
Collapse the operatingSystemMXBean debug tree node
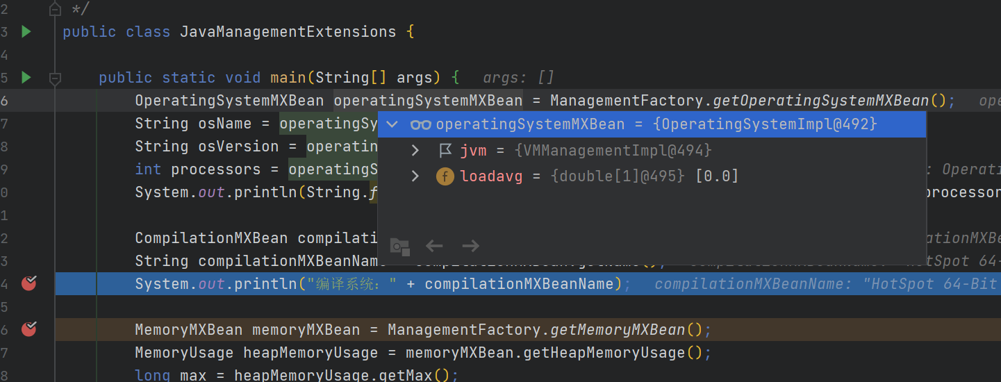[392, 124]
